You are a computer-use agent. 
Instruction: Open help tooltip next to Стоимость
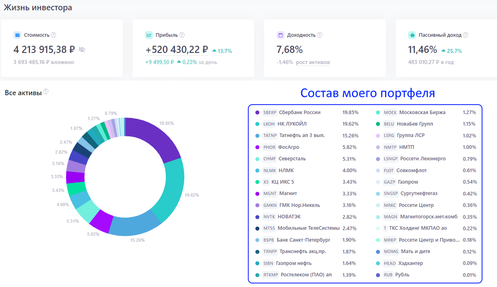click(53, 35)
